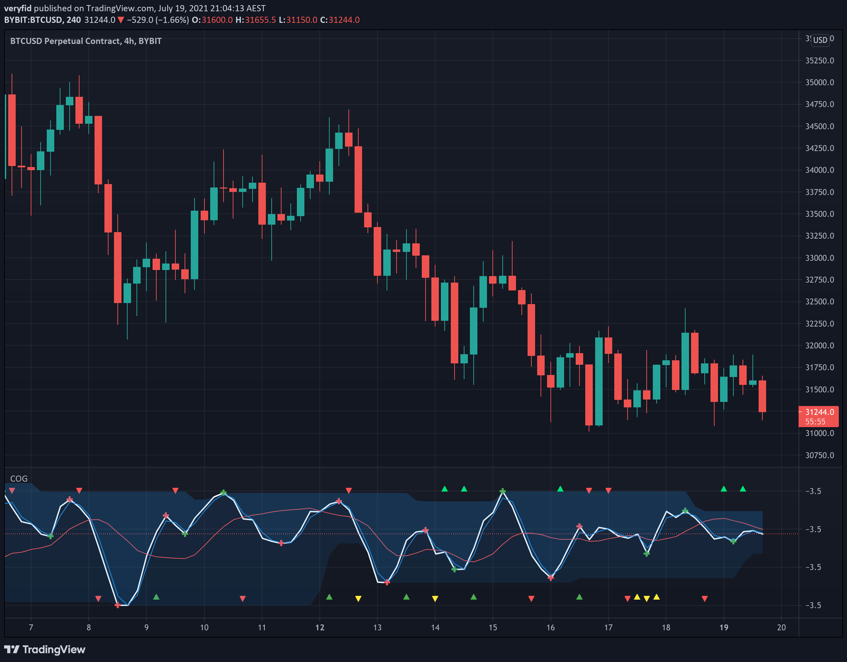Viewport: 847px width, 662px height.
Task: Click the current price tag 31244.0 on the axis
Action: (x=819, y=412)
